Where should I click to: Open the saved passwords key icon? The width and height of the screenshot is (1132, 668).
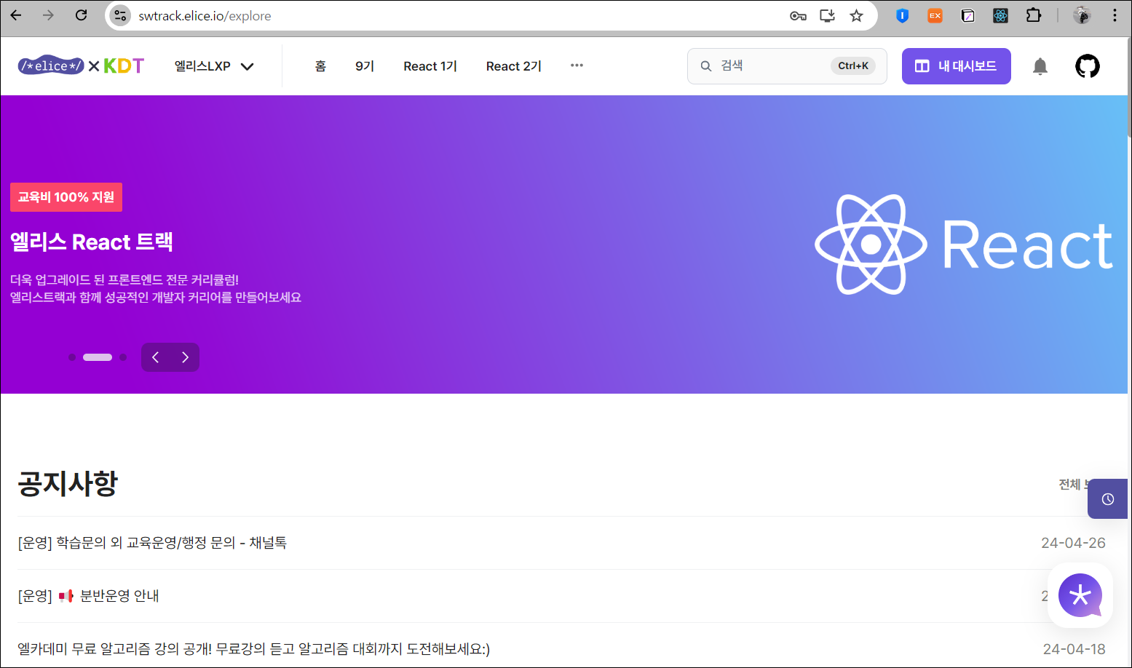coord(798,16)
